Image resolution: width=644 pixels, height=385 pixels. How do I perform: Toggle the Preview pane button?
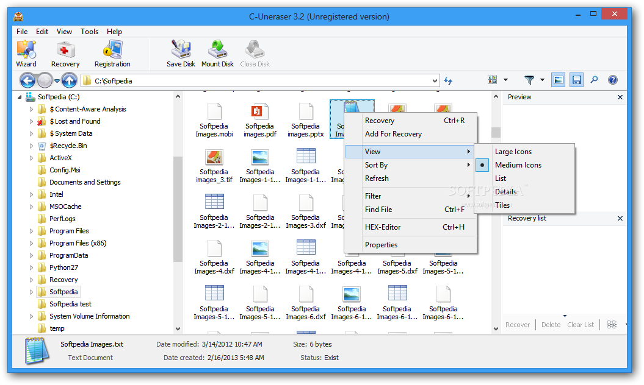tap(559, 80)
